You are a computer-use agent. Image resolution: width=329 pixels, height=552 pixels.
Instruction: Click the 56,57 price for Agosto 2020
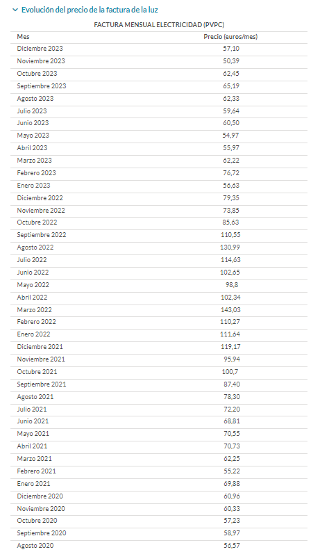point(232,545)
